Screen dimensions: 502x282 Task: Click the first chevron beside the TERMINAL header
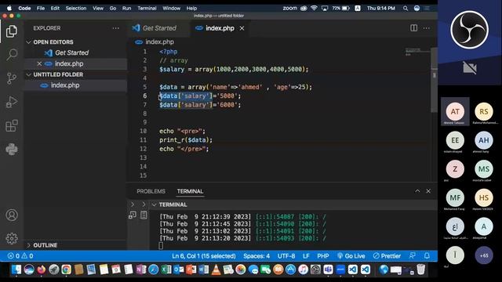pos(133,204)
